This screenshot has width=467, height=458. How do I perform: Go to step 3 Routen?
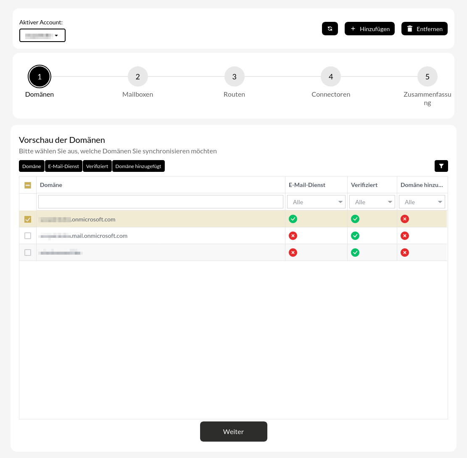(235, 77)
